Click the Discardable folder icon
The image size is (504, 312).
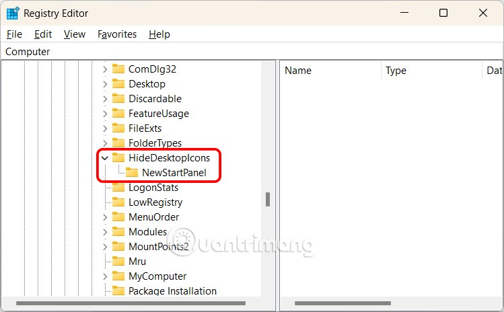pyautogui.click(x=118, y=99)
